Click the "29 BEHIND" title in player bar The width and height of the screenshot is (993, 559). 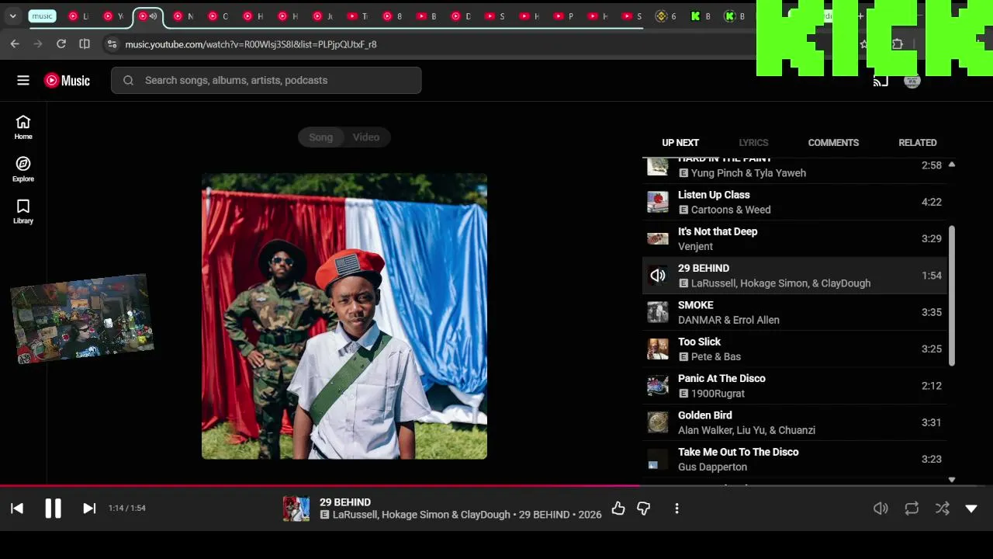click(x=345, y=502)
